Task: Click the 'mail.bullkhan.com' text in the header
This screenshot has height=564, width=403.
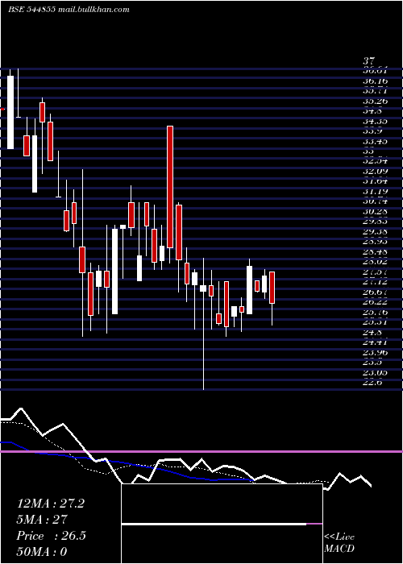Action: pyautogui.click(x=93, y=10)
